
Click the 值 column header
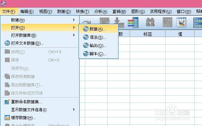(180, 34)
